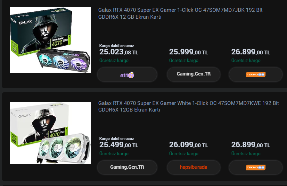Viewport: 287px width, 186px height.
Task: Select the 25.499,00 TL cheapest price
Action: [119, 145]
